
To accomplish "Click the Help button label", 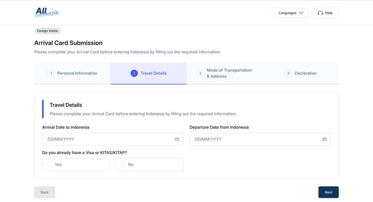I will coord(329,13).
